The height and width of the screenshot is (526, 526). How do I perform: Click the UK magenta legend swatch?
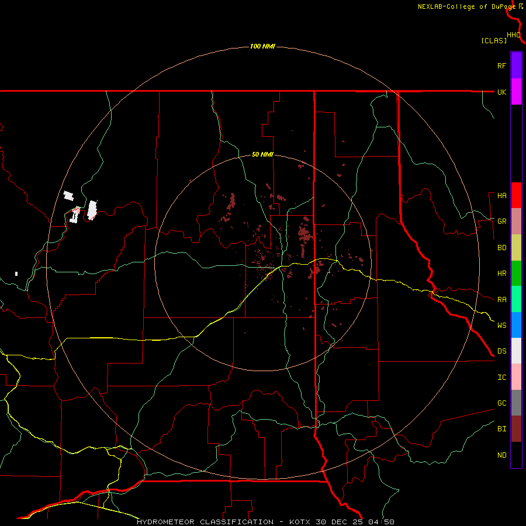[516, 92]
